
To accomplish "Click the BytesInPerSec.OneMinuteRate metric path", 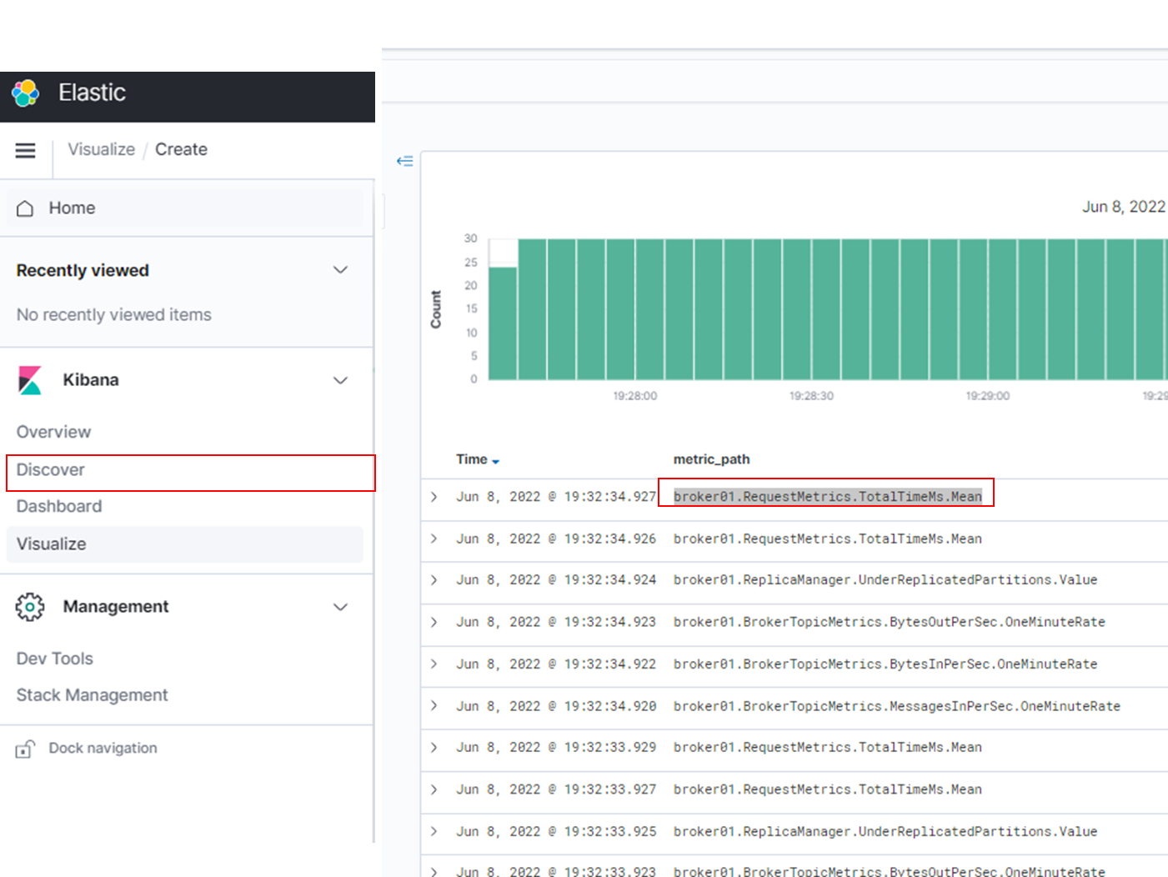I will coord(885,664).
